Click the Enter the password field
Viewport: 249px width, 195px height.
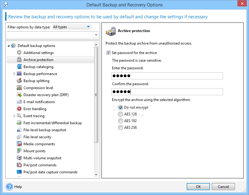pos(167,76)
